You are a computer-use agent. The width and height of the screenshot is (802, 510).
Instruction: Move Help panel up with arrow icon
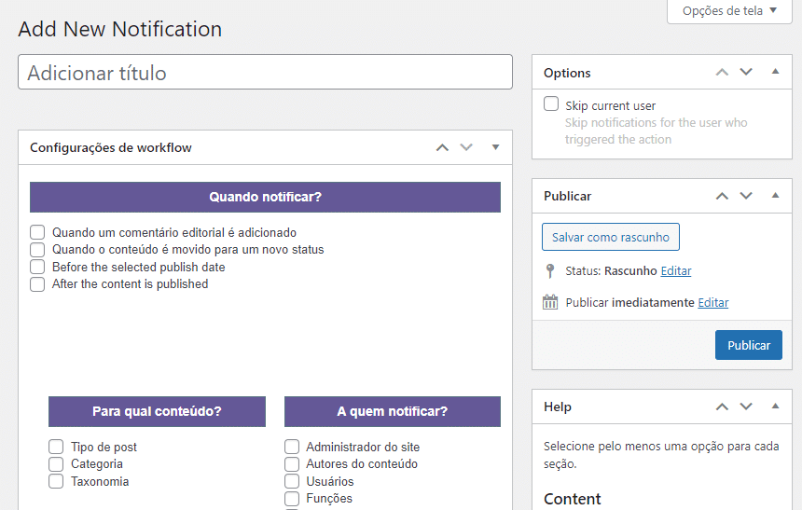point(722,407)
